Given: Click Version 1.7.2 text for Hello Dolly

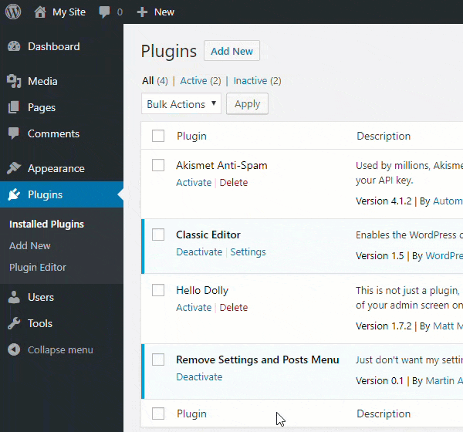Looking at the screenshot, I should pos(384,326).
